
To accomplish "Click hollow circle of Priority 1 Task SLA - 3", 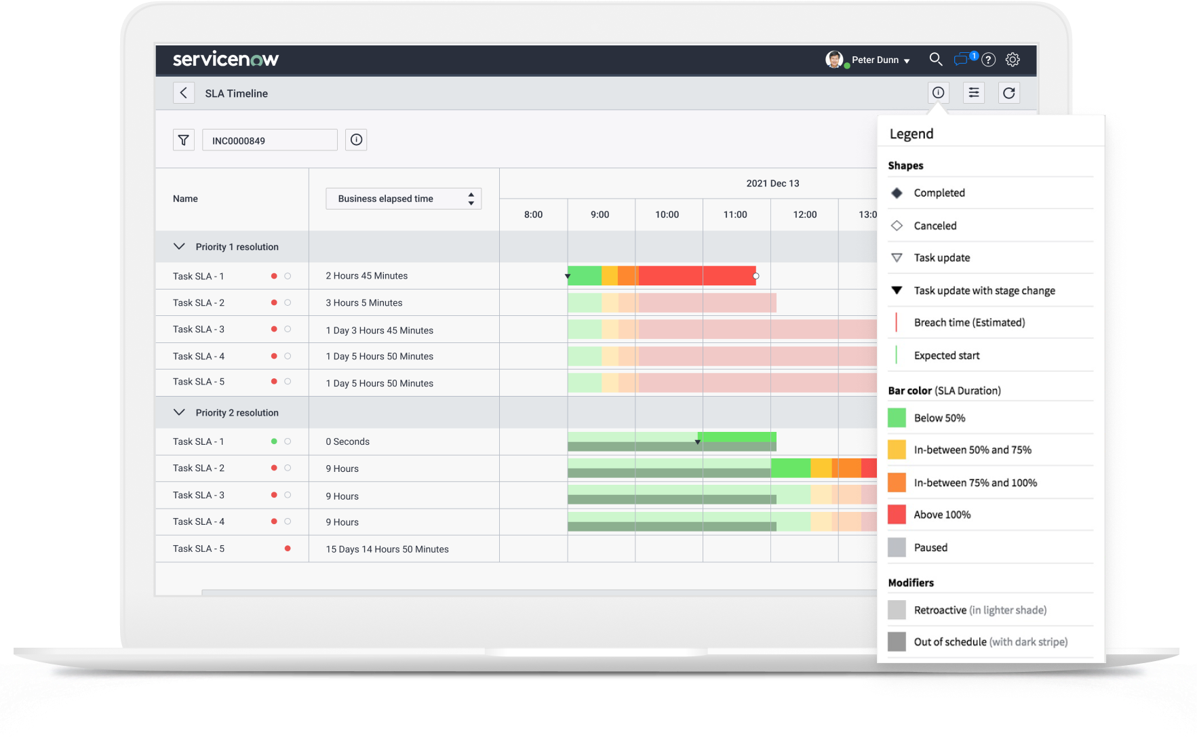I will click(288, 330).
